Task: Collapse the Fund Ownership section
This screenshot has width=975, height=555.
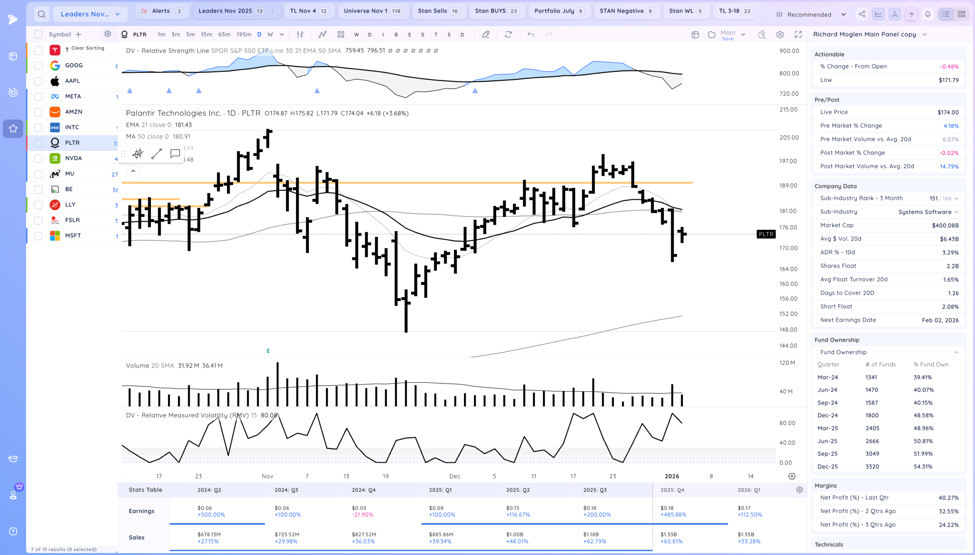Action: 956,352
